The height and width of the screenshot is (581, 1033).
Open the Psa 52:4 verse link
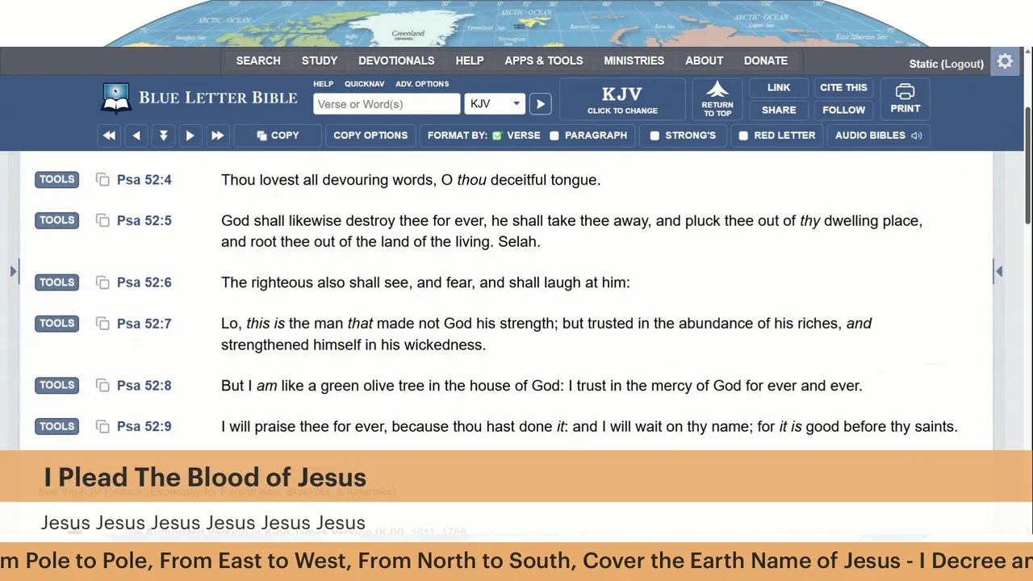pyautogui.click(x=144, y=180)
